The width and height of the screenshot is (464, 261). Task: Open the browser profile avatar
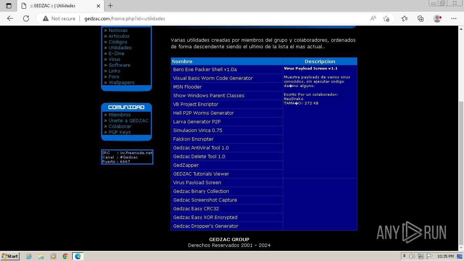click(x=438, y=18)
